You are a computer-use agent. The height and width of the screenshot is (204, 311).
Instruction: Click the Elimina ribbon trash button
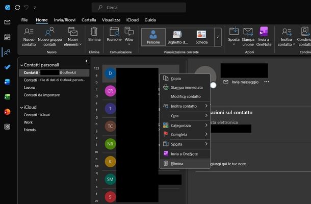[x=94, y=35]
